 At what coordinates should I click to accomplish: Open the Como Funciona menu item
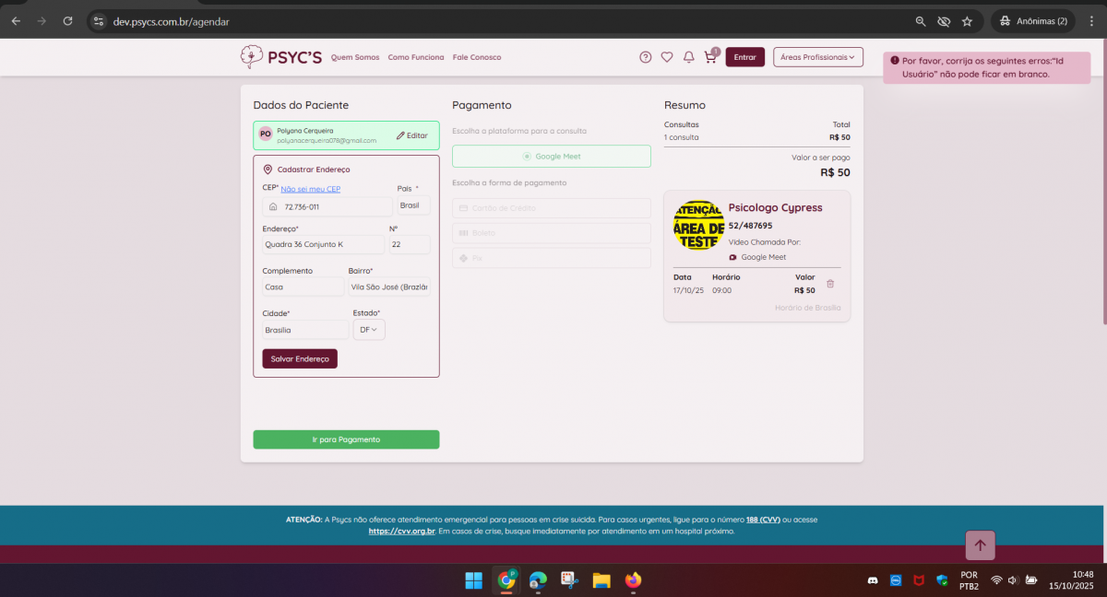click(415, 57)
